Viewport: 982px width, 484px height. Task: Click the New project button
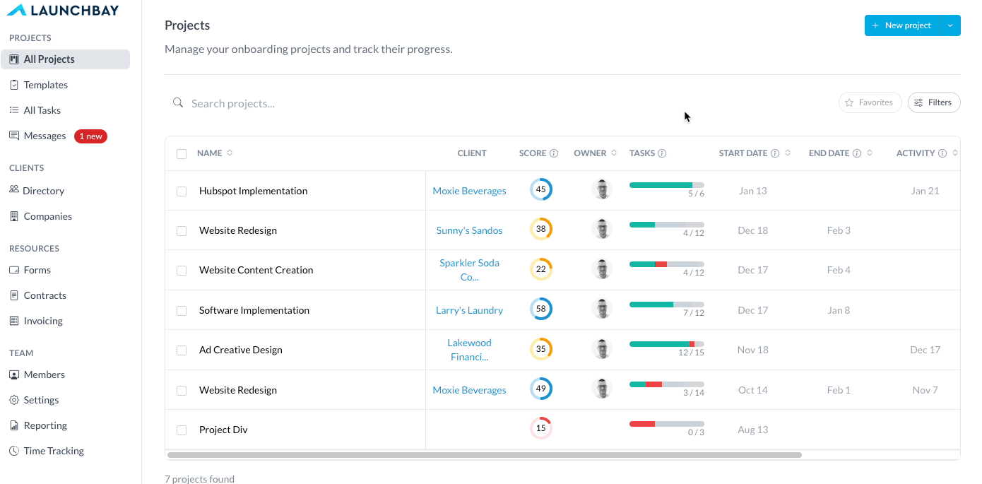(x=902, y=25)
